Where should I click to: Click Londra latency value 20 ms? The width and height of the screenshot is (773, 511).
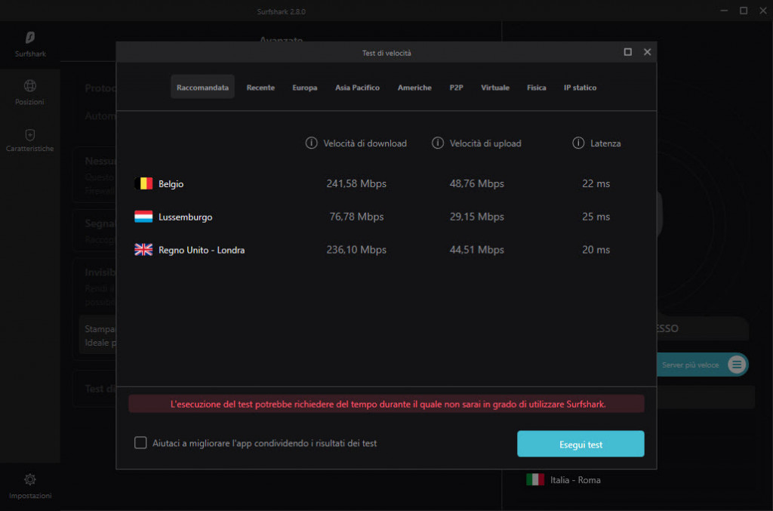click(x=596, y=250)
